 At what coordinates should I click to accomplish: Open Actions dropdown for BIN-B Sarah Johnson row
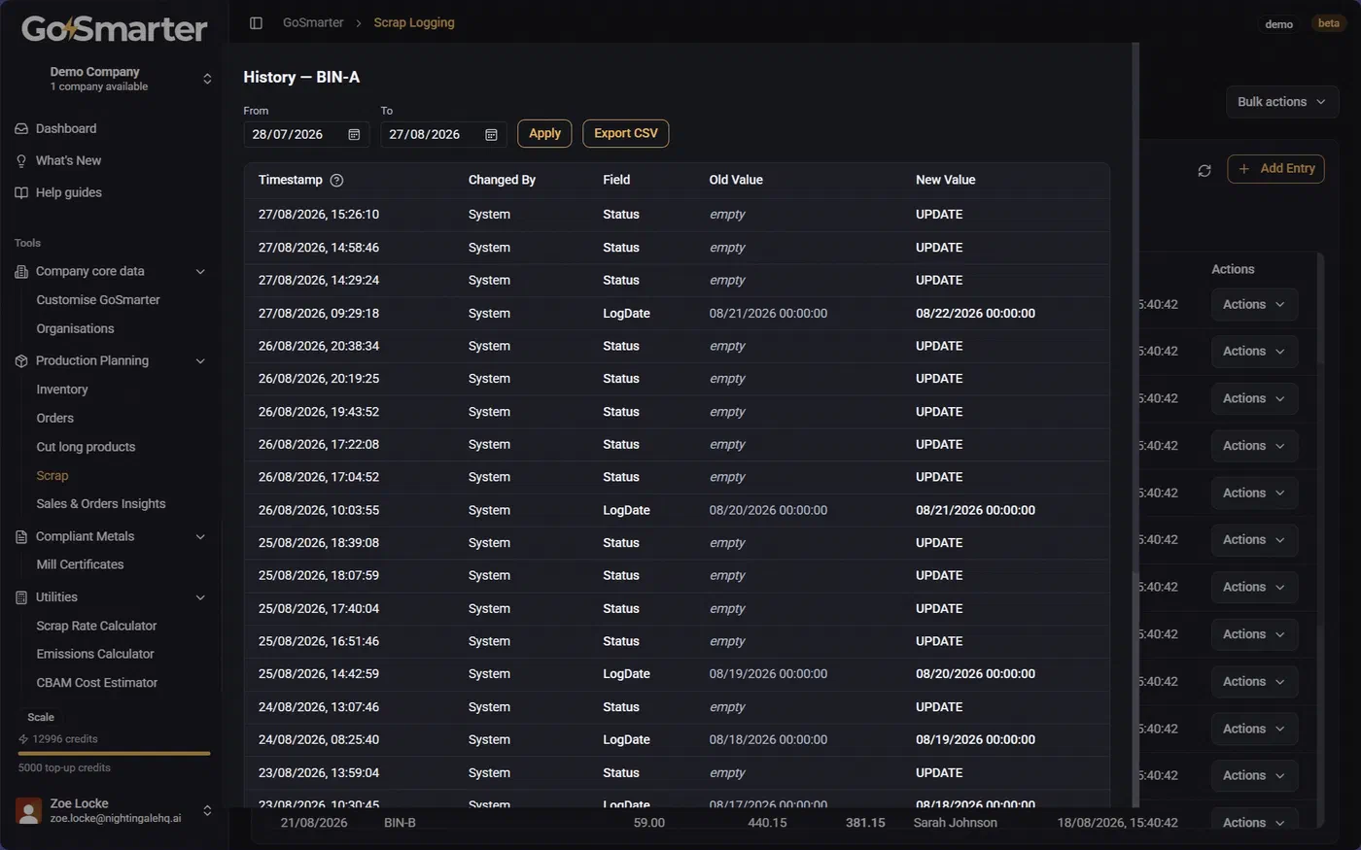click(1254, 822)
